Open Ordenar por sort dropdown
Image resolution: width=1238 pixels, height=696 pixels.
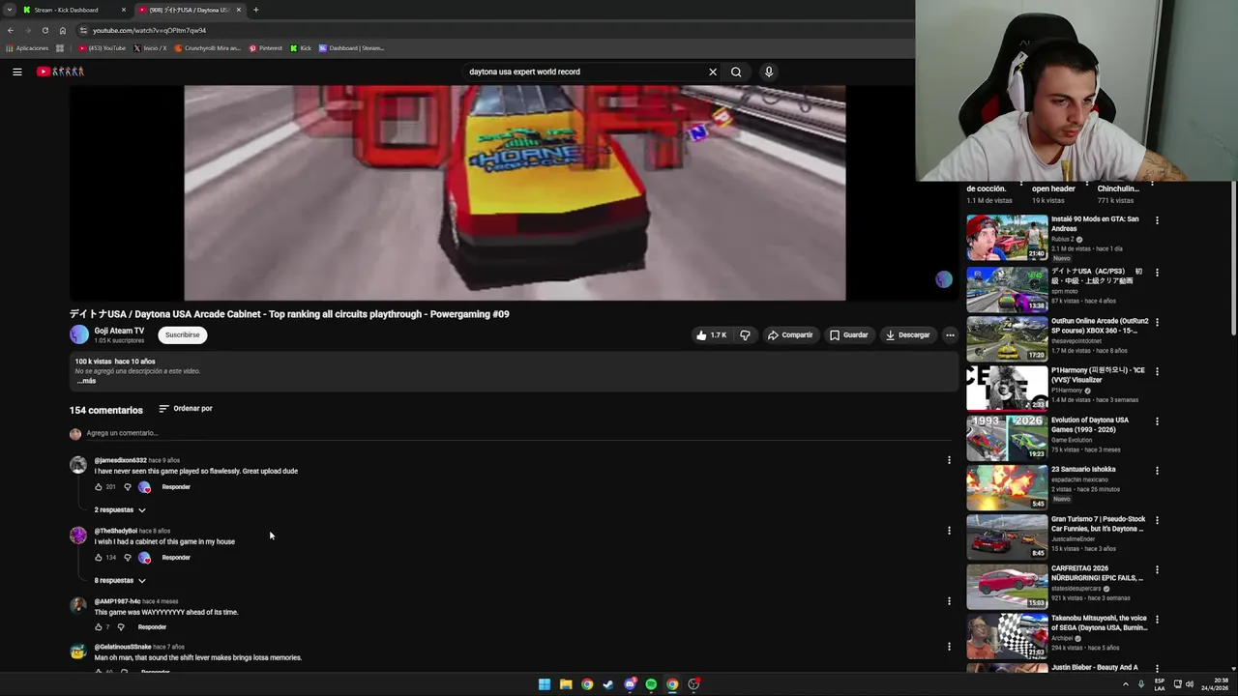185,409
